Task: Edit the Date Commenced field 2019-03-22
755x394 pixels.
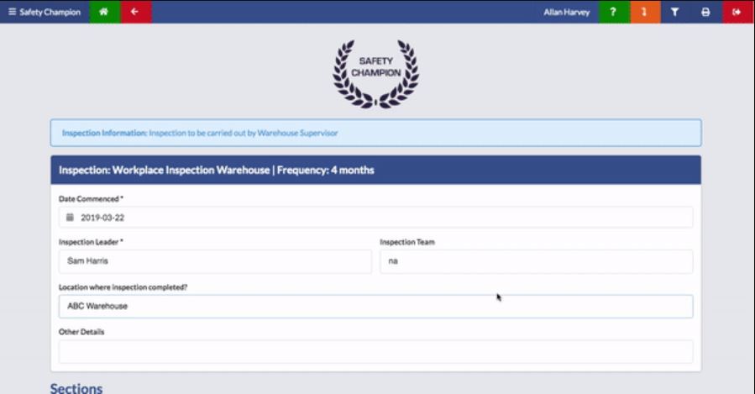Action: coord(376,218)
